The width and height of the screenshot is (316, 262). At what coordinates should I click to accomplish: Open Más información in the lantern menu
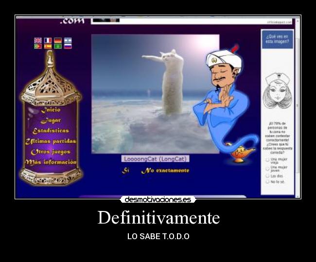(51, 162)
